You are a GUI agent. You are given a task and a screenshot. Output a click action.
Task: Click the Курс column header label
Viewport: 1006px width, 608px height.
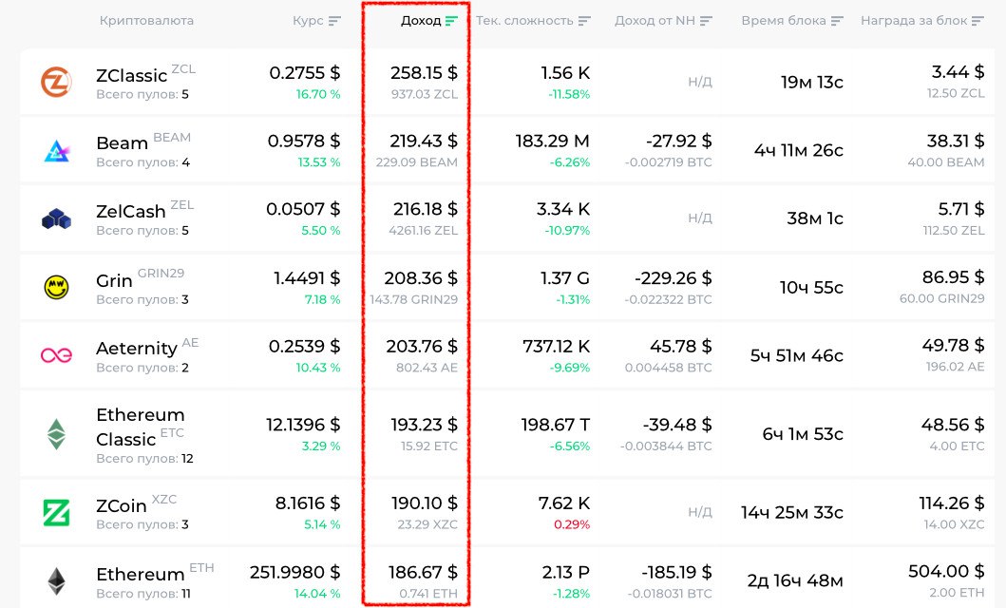308,21
